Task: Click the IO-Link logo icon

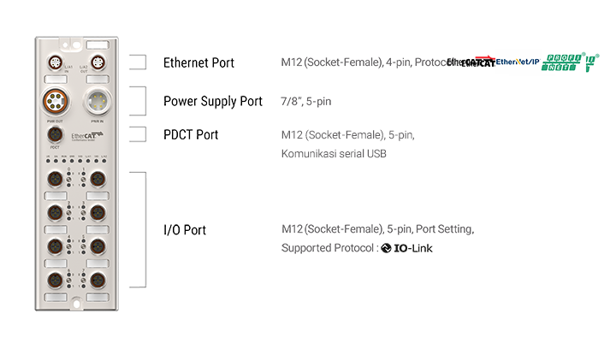Action: pyautogui.click(x=386, y=248)
